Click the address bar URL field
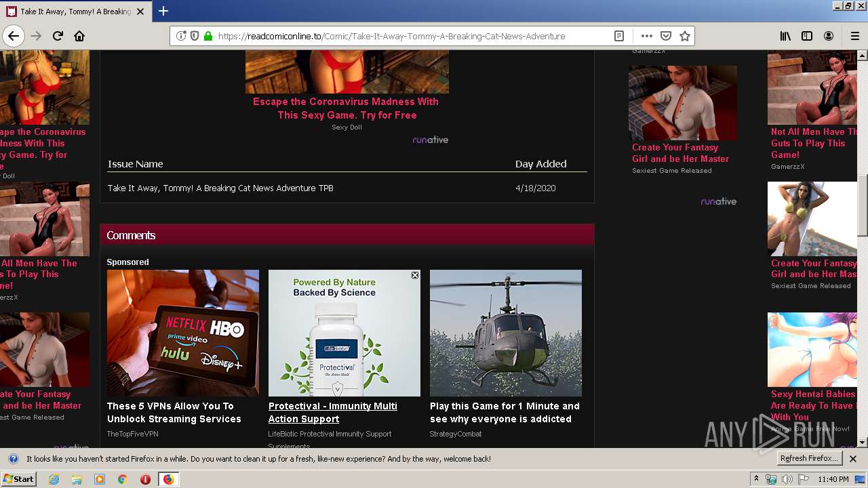 391,36
